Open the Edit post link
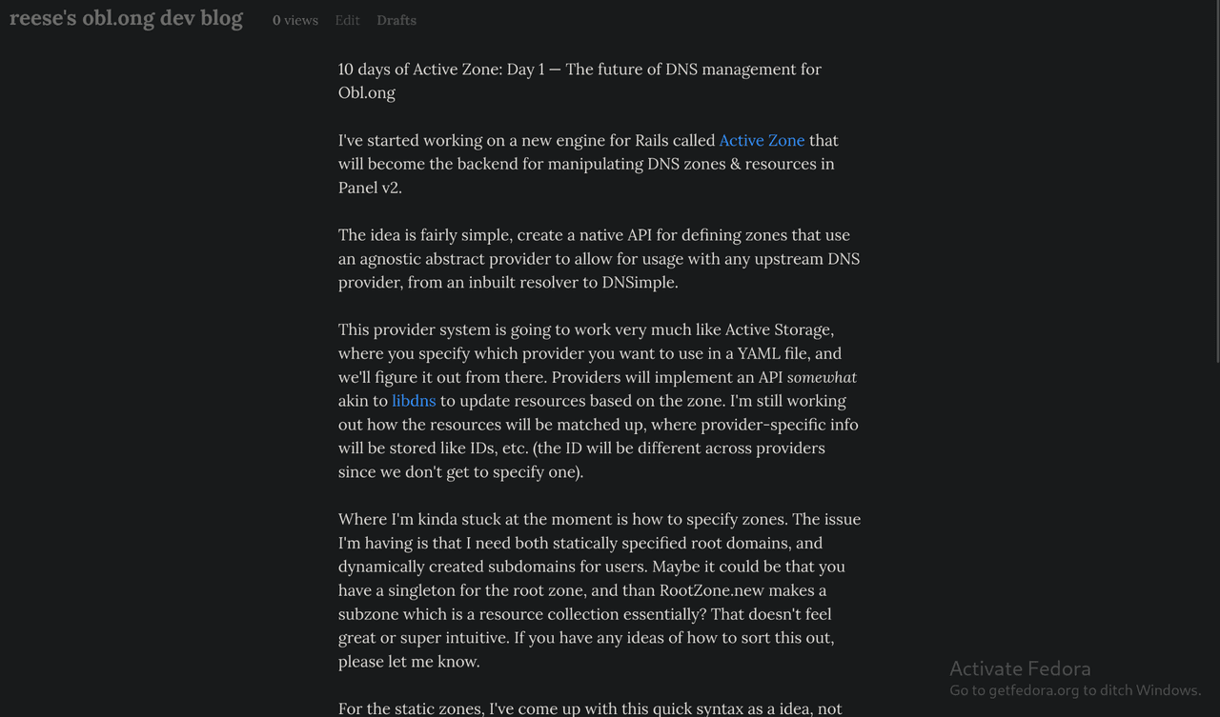Screen dimensions: 1220x717 click(x=347, y=20)
